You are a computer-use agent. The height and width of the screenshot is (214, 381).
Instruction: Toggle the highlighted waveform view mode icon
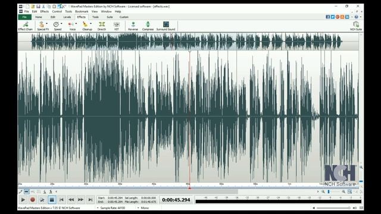26,191
